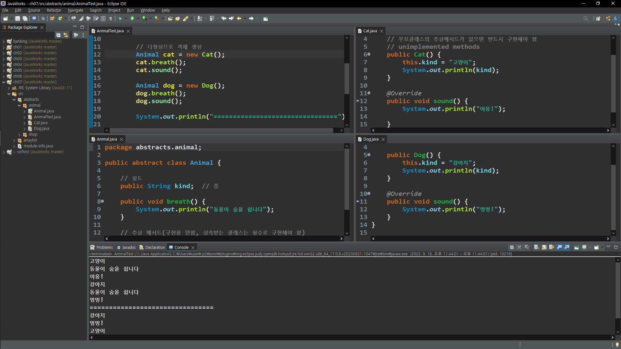Switch to the Problems tab
621x349 pixels.
[x=102, y=247]
